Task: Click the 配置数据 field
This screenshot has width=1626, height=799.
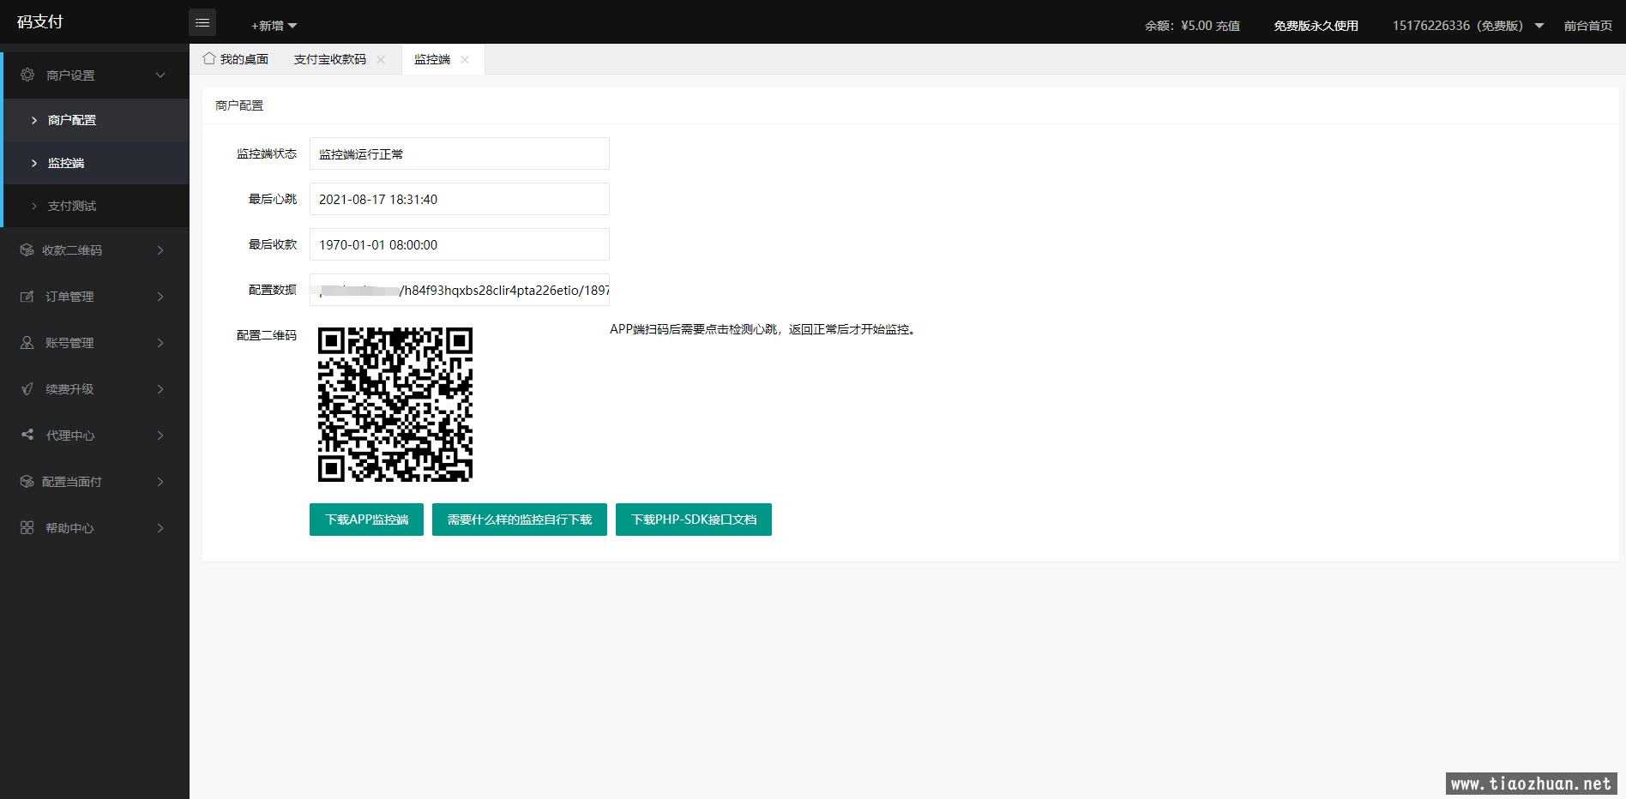Action: point(460,290)
